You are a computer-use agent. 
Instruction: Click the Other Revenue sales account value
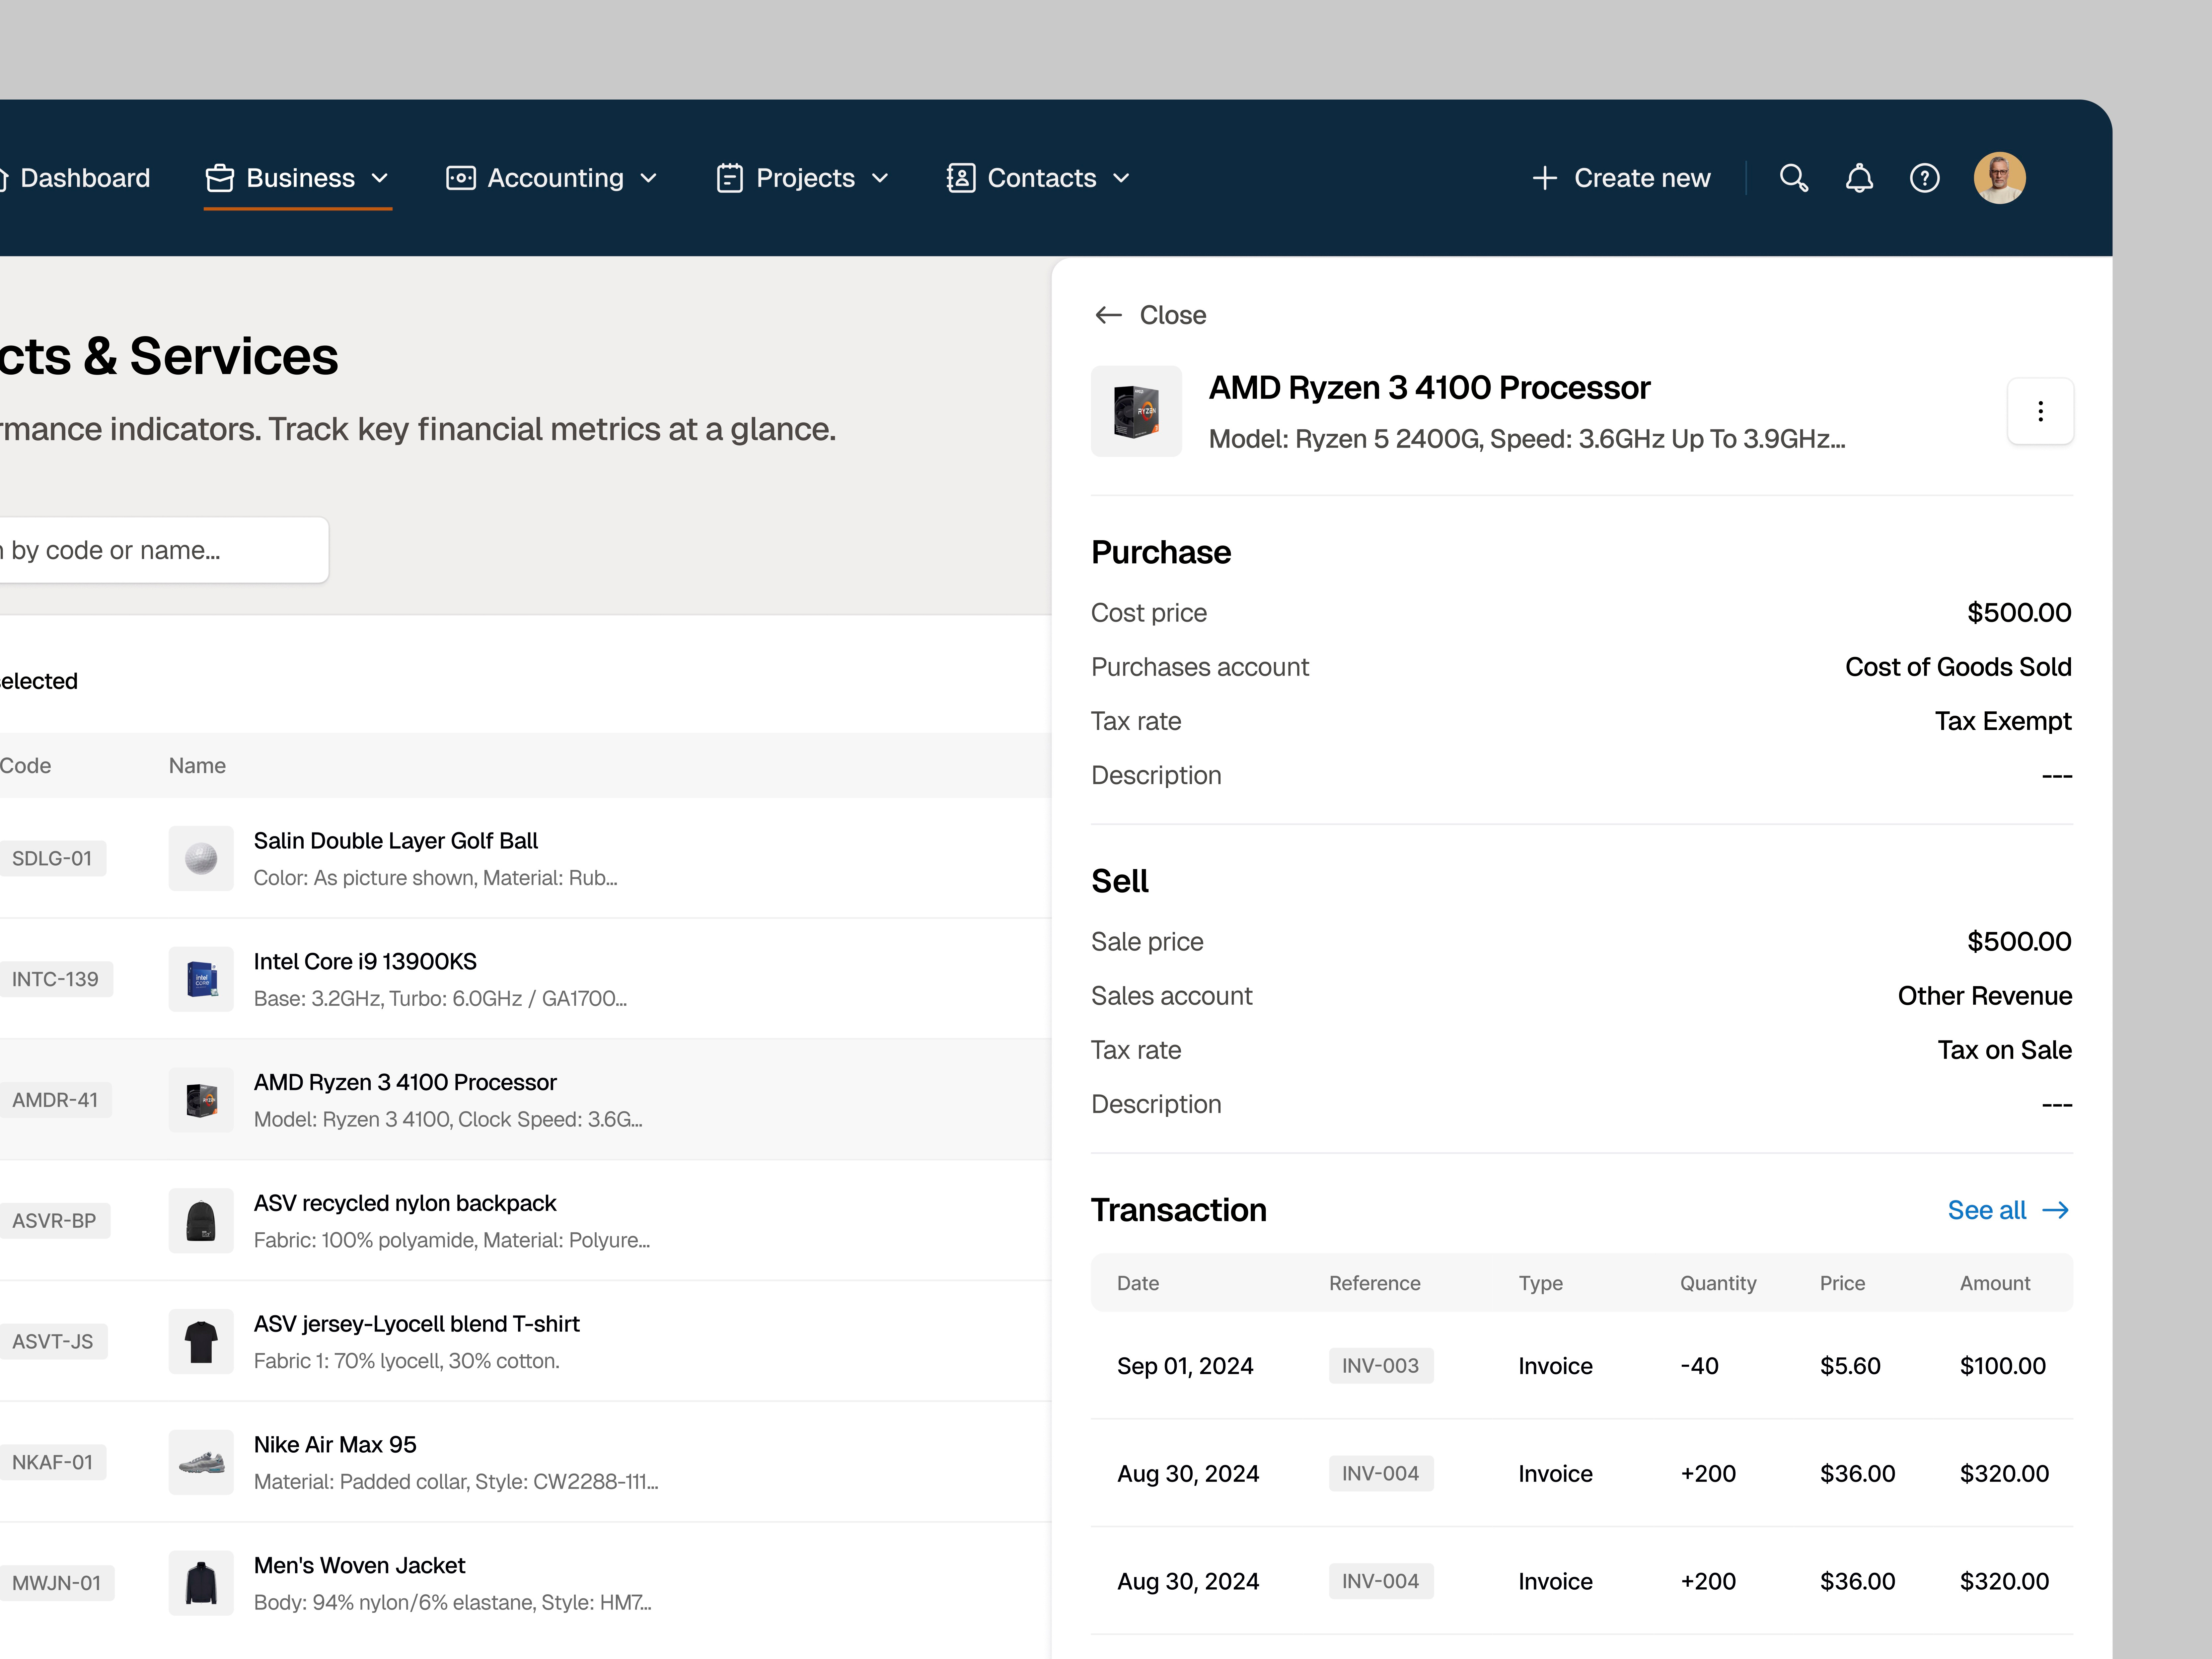(x=1985, y=996)
